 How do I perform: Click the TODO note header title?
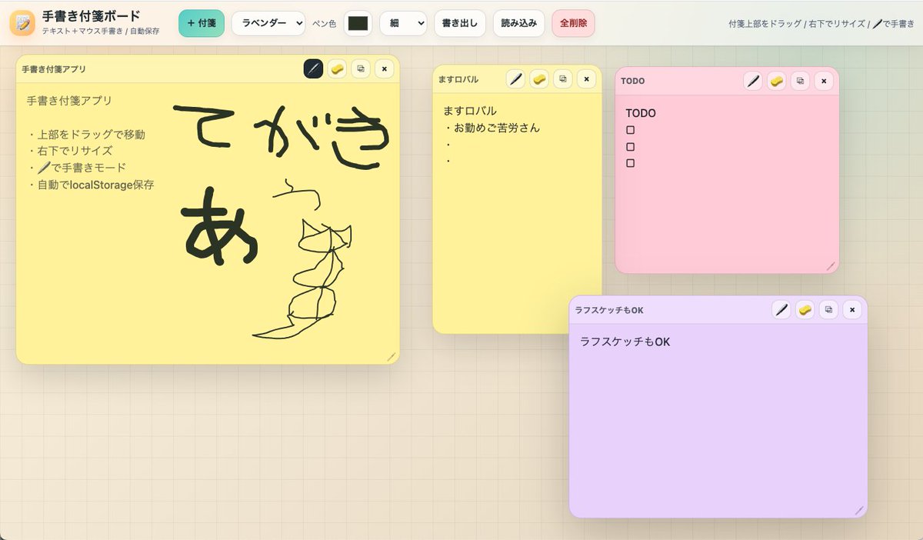point(633,81)
